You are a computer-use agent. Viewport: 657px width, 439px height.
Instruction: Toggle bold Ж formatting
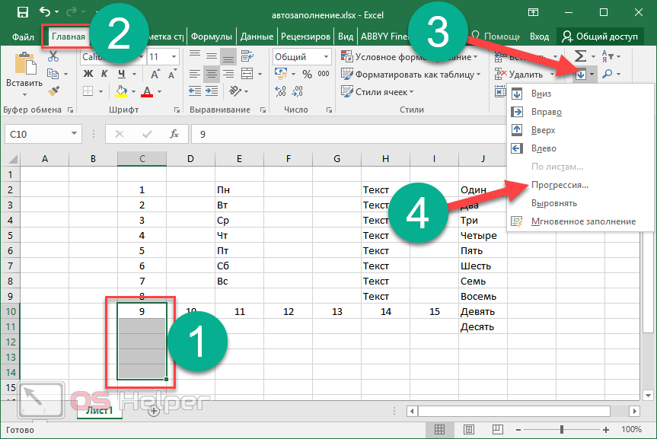(x=87, y=74)
